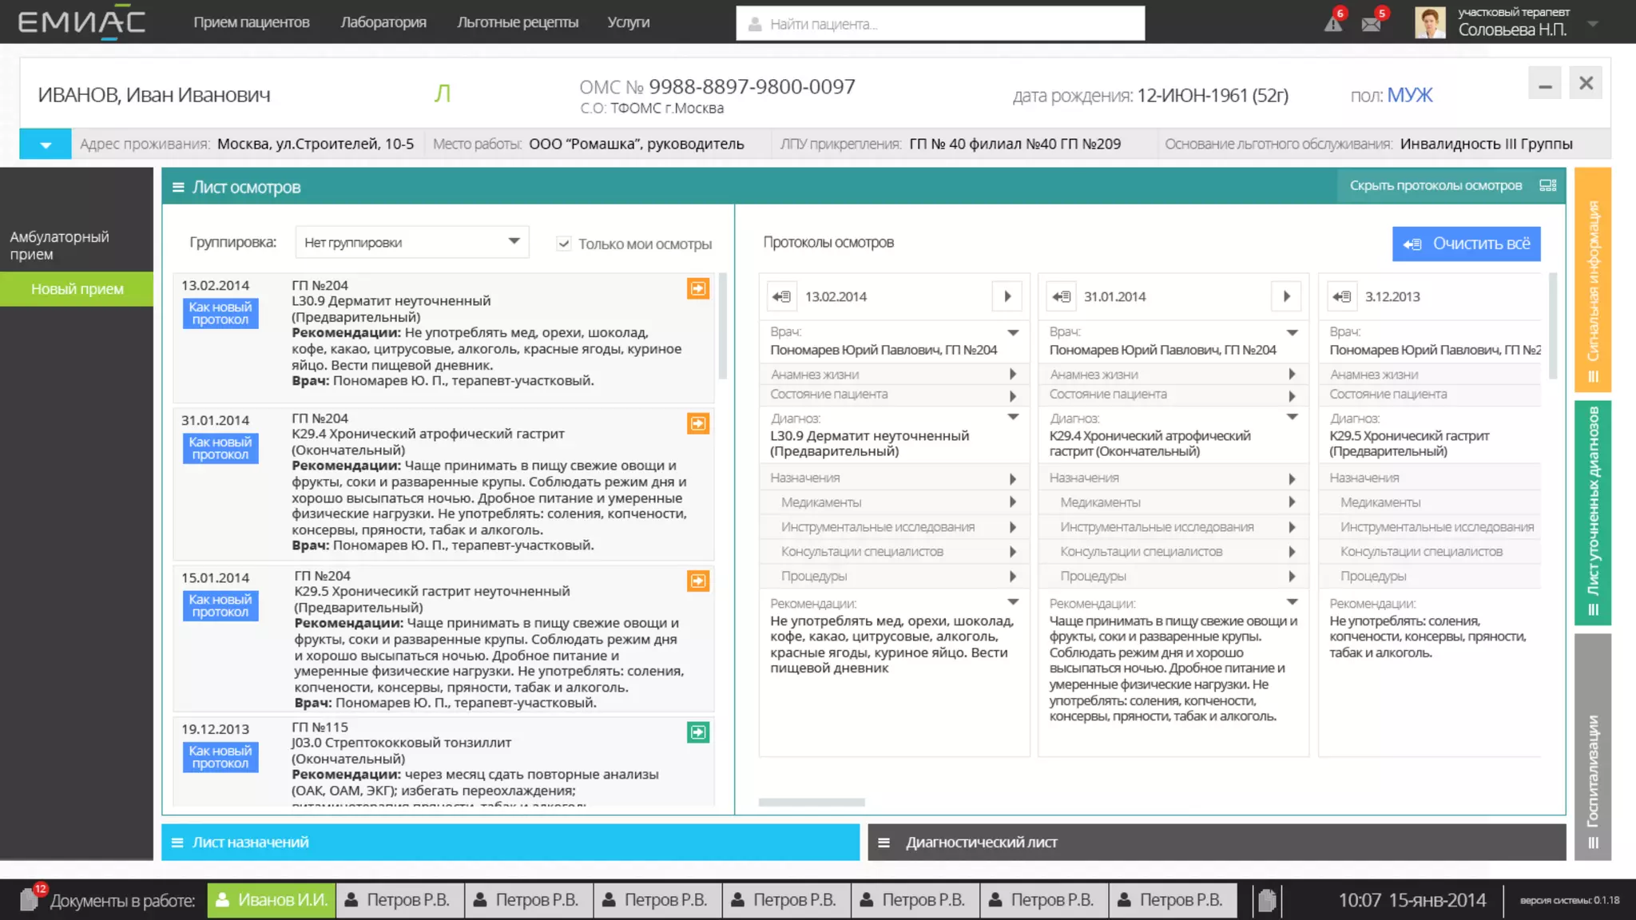The width and height of the screenshot is (1636, 920).
Task: Switch to the Петров Р.В. document tab
Action: pyautogui.click(x=398, y=900)
